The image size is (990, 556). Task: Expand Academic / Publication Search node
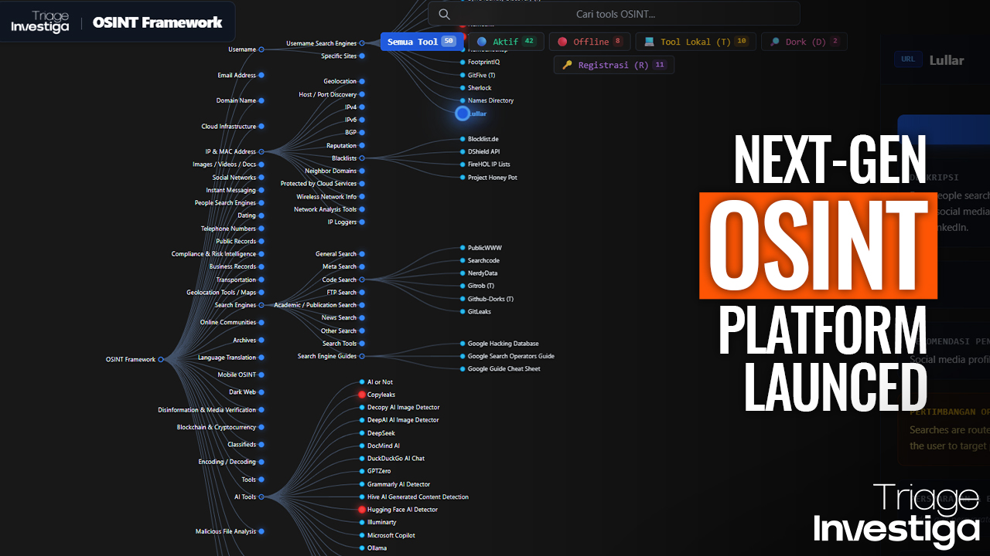(x=361, y=305)
